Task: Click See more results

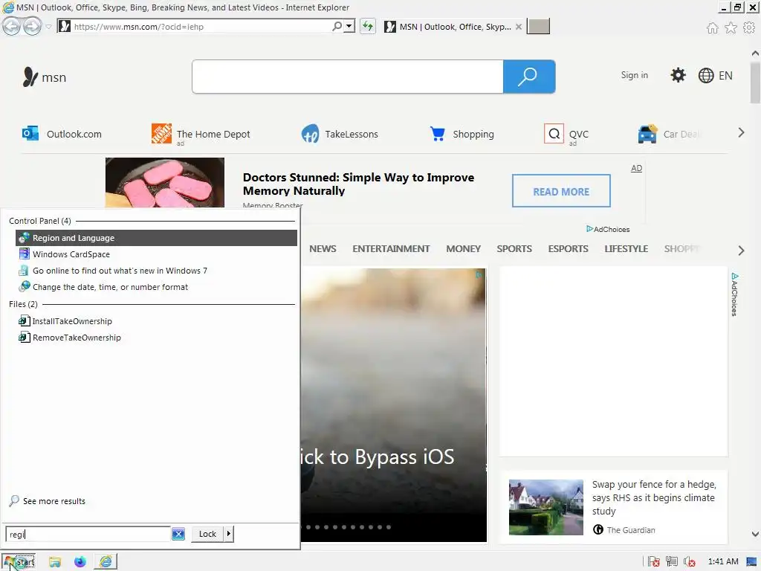Action: (48, 500)
